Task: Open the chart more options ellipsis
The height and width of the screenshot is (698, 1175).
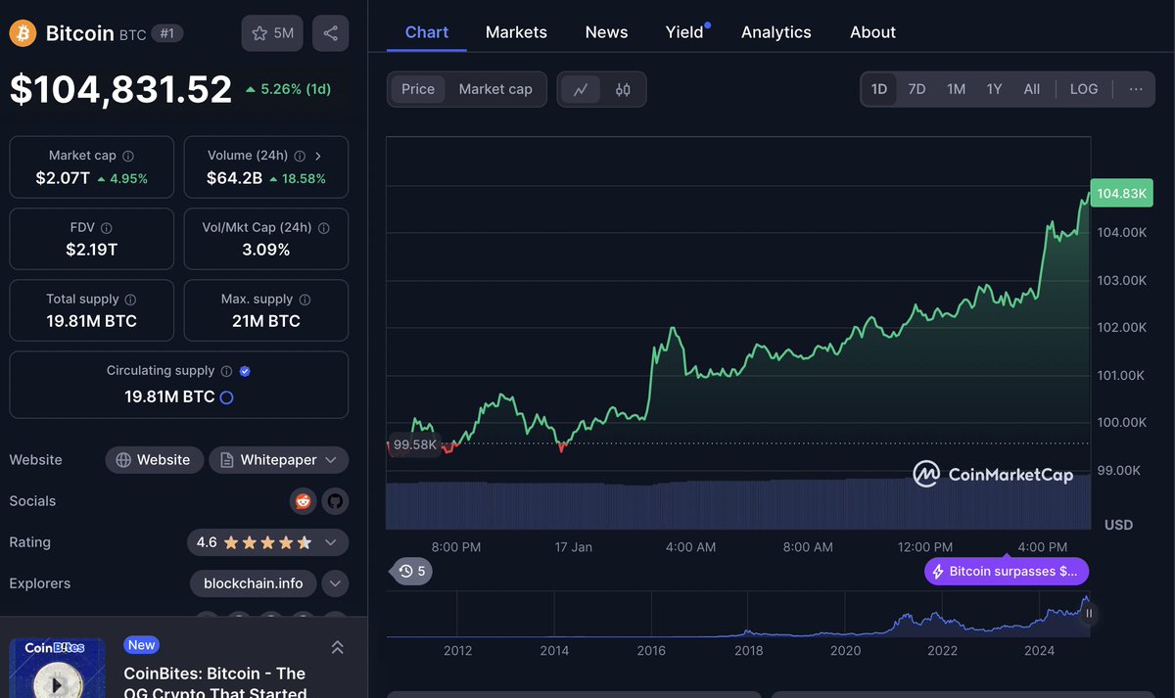Action: pos(1136,89)
